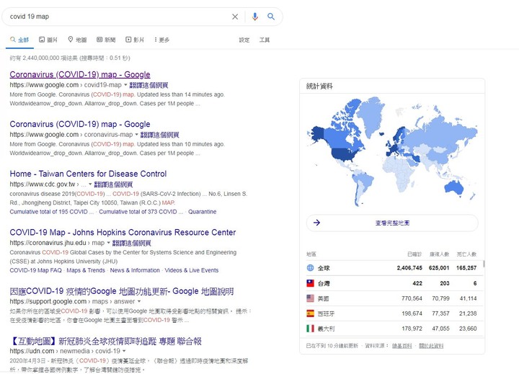This screenshot has height=374, width=519.
Task: Switch to the 地圖 maps tab
Action: tap(77, 40)
